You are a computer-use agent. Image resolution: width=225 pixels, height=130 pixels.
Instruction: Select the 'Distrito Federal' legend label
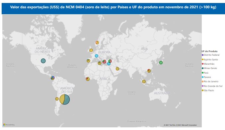[x=212, y=55]
